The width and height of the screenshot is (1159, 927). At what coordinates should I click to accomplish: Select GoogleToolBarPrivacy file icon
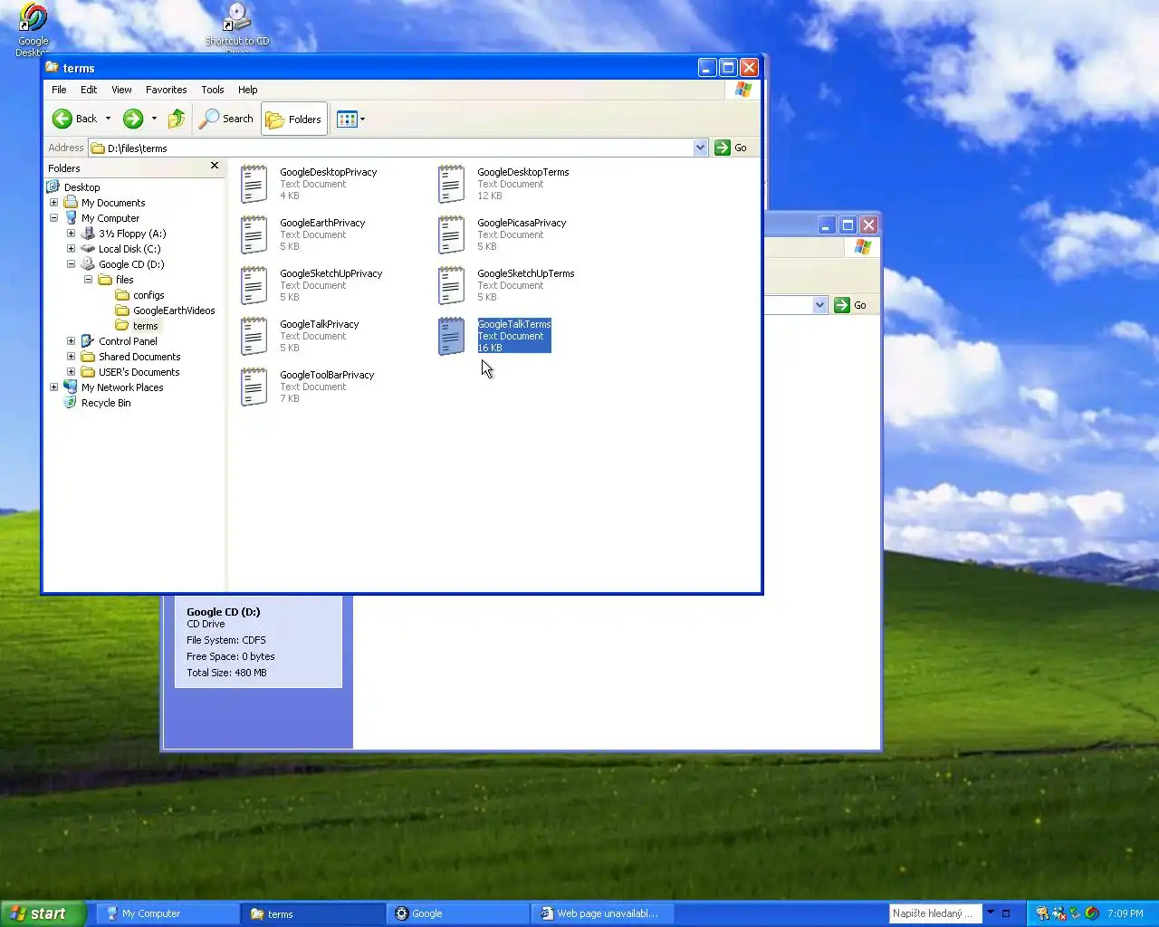pyautogui.click(x=254, y=387)
